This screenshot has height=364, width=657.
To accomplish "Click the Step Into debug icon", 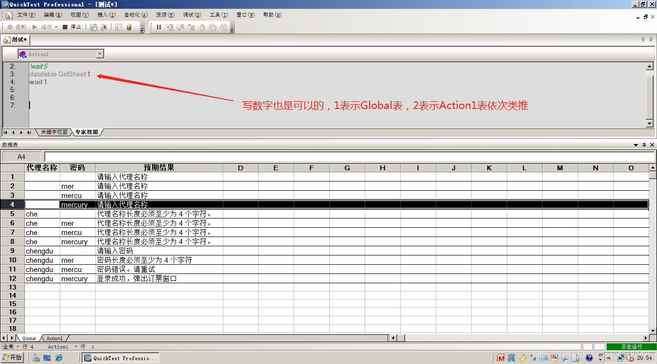I will pyautogui.click(x=170, y=27).
